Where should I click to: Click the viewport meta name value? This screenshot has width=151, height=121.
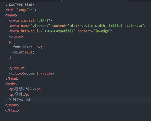tap(40, 26)
